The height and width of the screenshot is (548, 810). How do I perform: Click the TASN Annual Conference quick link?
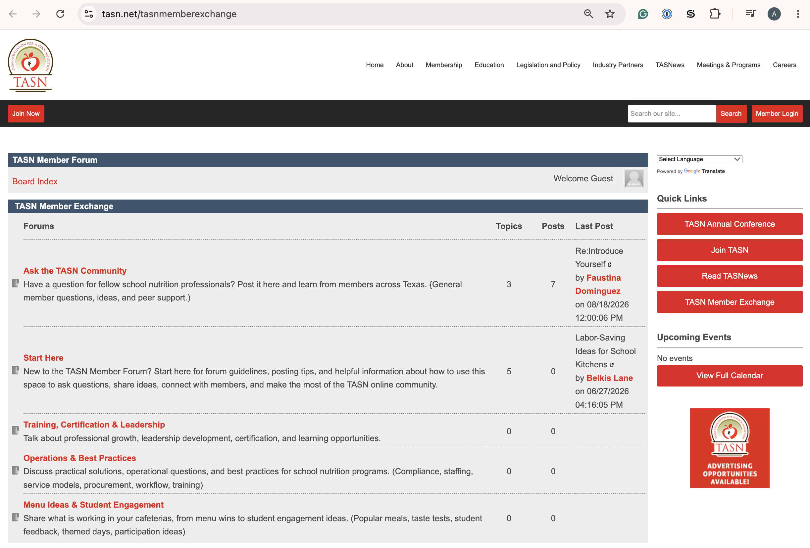coord(730,224)
